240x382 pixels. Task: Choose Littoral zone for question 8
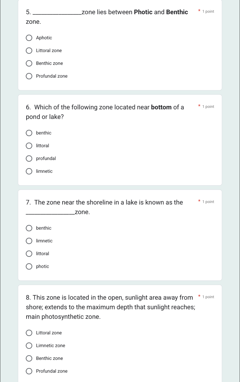click(29, 333)
